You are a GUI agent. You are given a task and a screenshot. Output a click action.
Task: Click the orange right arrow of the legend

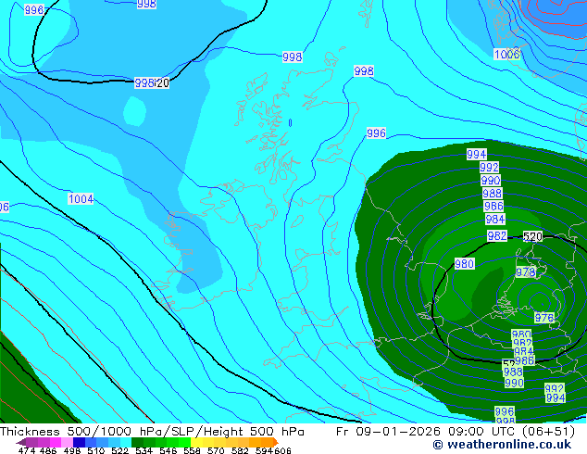click(x=276, y=443)
